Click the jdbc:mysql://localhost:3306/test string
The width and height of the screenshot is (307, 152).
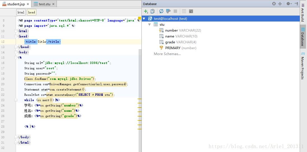pos(76,63)
